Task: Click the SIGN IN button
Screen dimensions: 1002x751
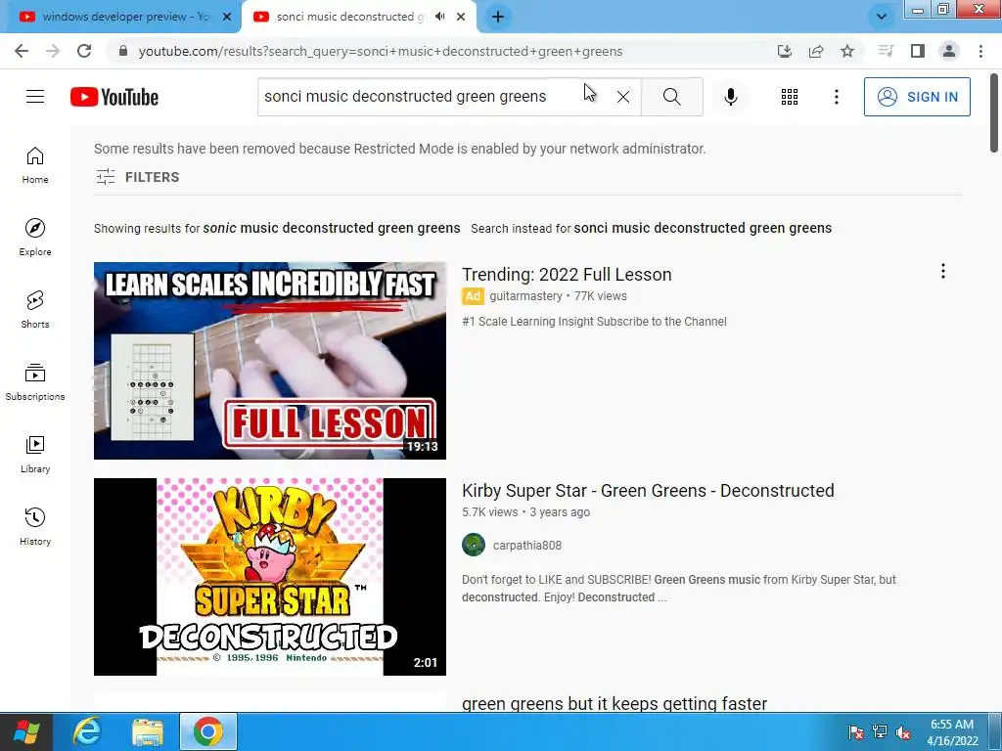Action: point(917,97)
